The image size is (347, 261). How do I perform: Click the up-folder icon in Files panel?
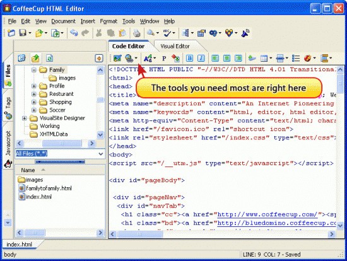pyautogui.click(x=35, y=59)
